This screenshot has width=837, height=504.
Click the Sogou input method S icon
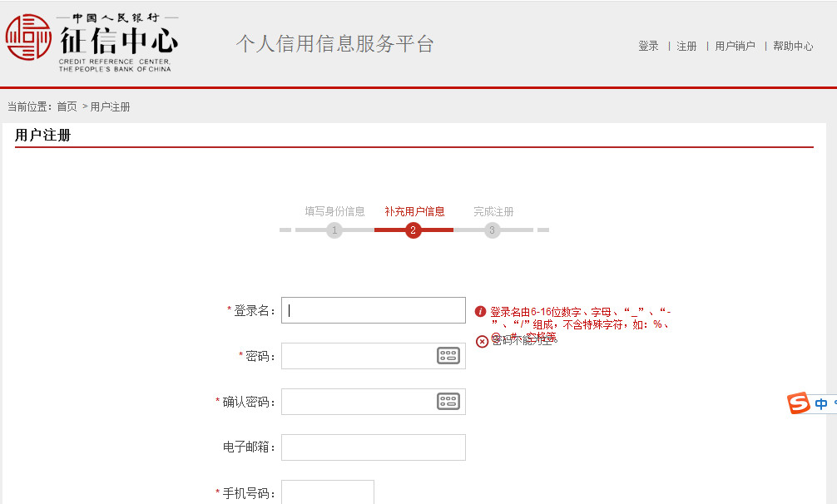(x=799, y=403)
